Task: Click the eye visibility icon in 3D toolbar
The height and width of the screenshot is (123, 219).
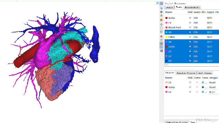Action: 161,40
